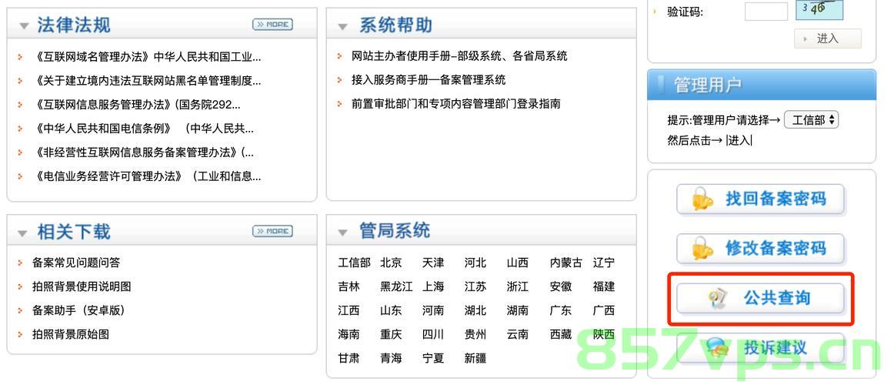The height and width of the screenshot is (385, 894).
Task: Click the lock icon on 修改备案密码
Action: point(702,249)
